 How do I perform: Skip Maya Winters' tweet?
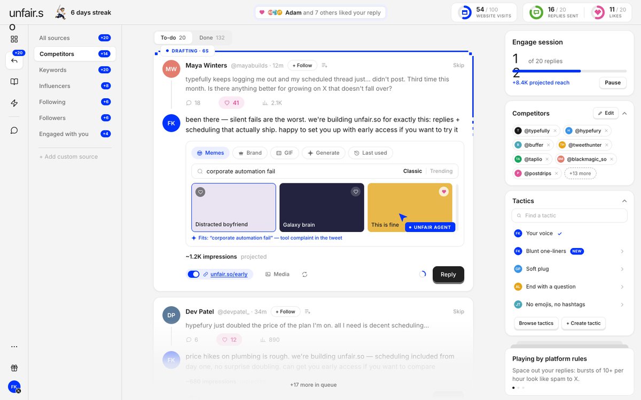(x=458, y=65)
